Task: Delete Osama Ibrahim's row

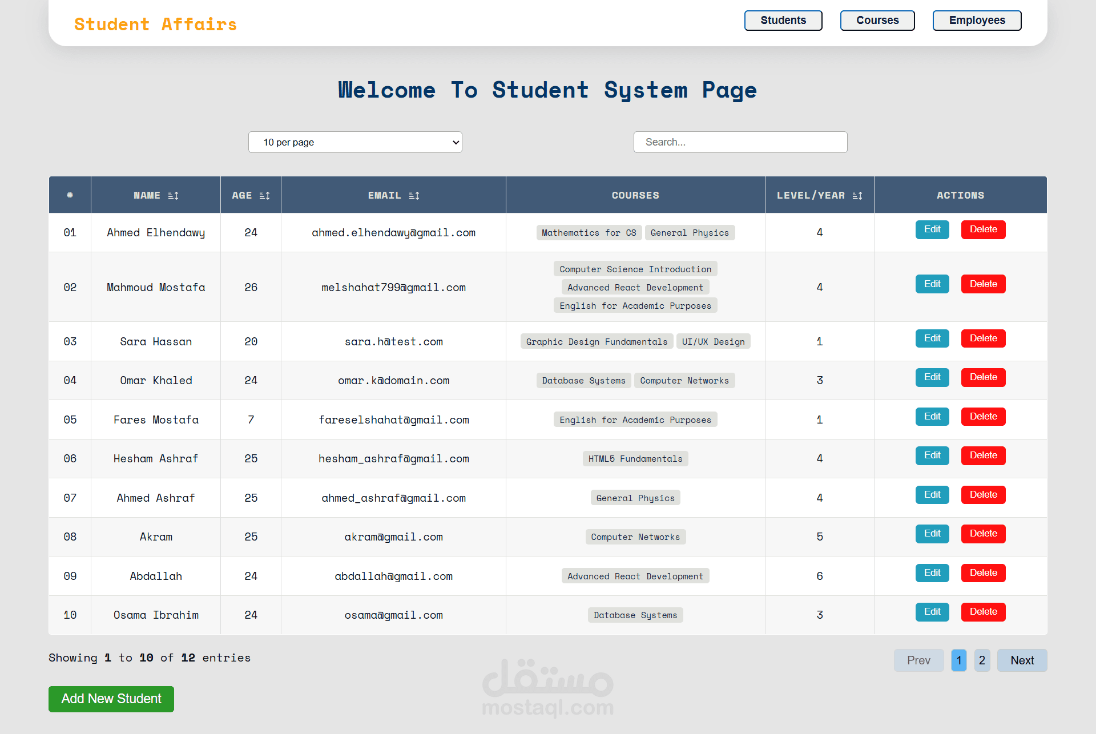Action: point(983,612)
